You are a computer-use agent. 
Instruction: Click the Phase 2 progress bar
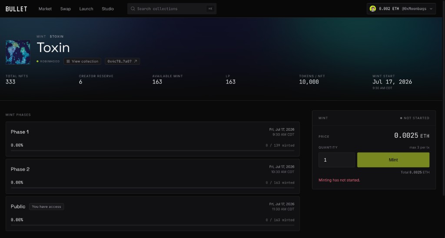click(153, 188)
